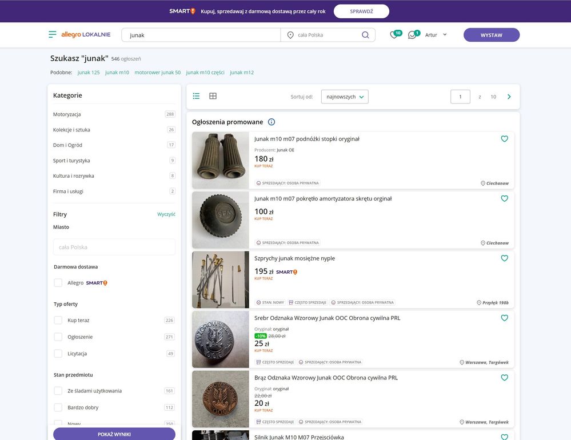Viewport: 571px width, 440px height.
Task: Clear filters with Wyczyść link
Action: (166, 214)
